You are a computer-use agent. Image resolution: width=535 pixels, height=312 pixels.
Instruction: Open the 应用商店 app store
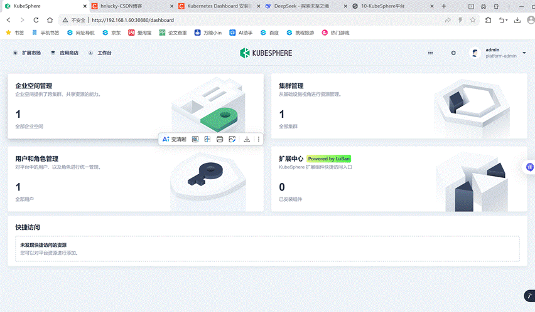point(65,53)
